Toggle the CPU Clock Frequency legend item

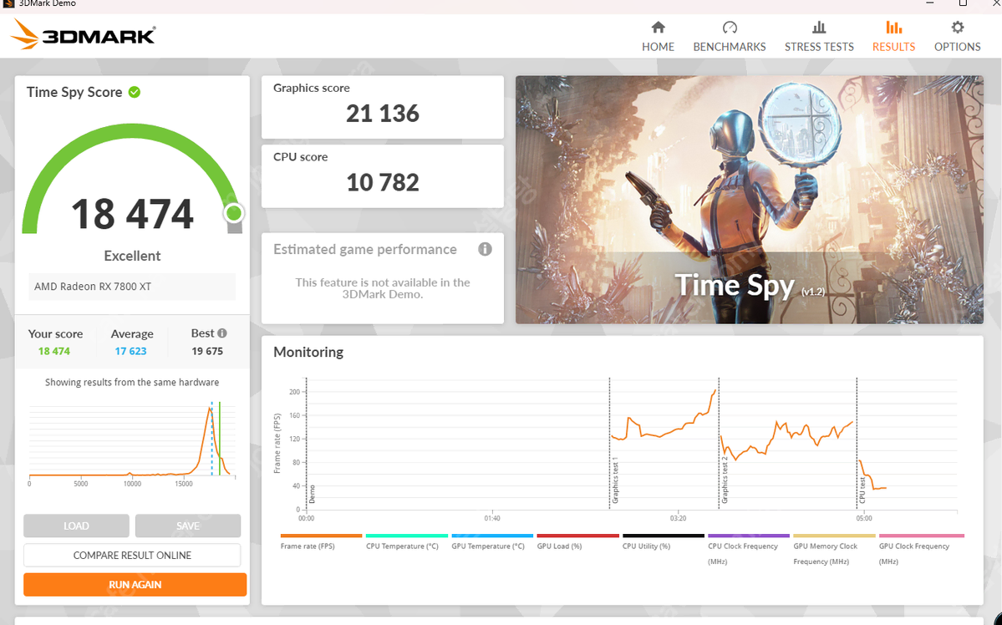click(x=743, y=553)
